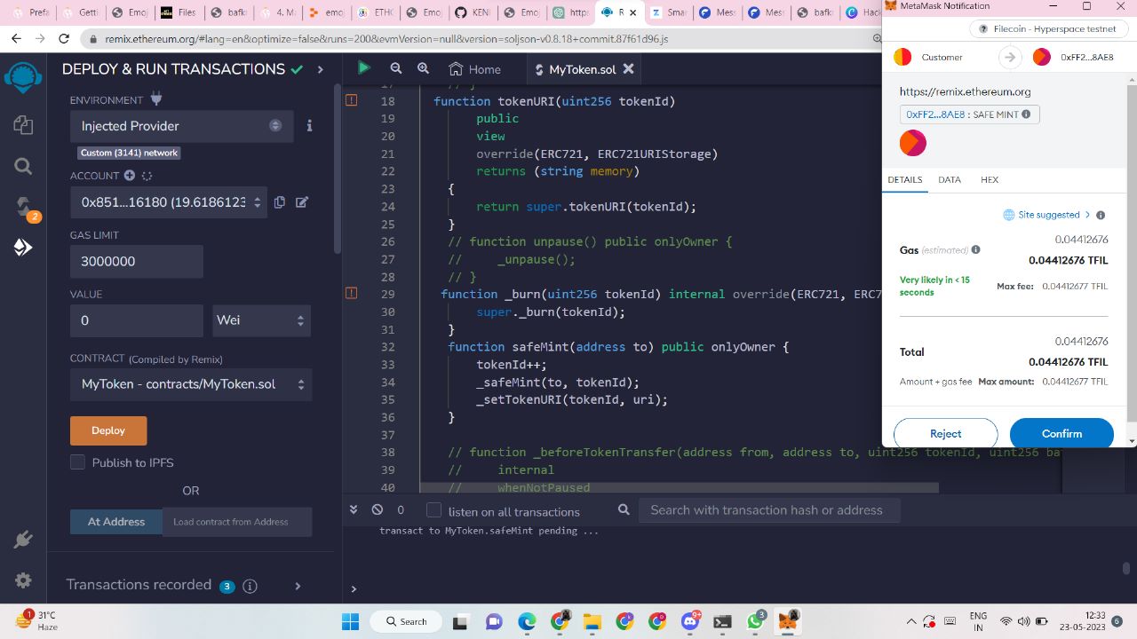Sign a message with account edit icon

(x=302, y=202)
